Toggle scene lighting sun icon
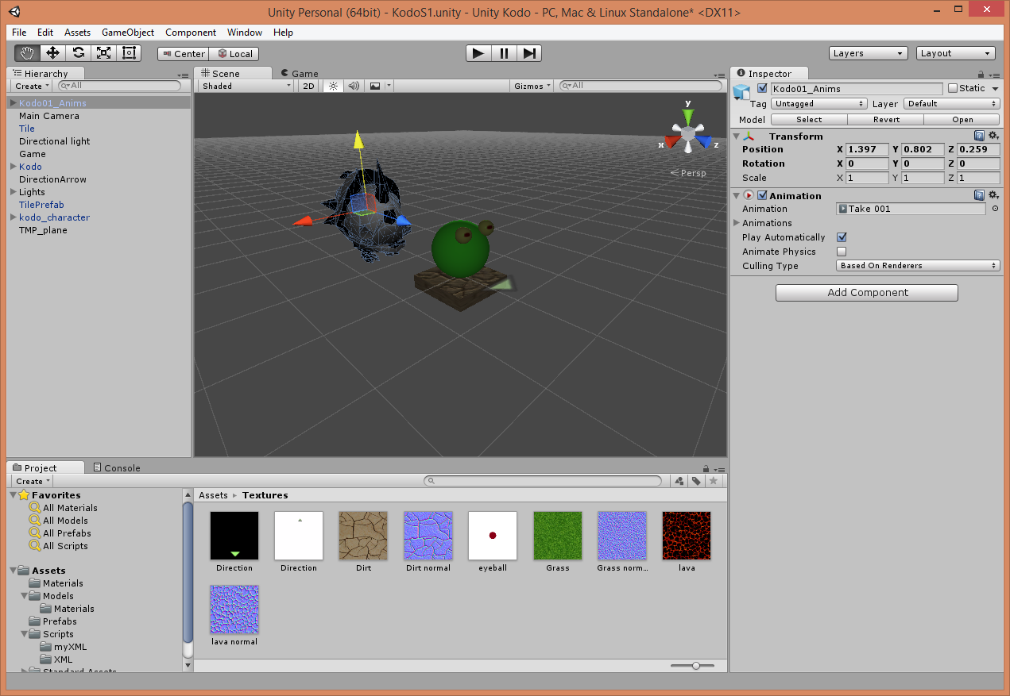 (333, 86)
